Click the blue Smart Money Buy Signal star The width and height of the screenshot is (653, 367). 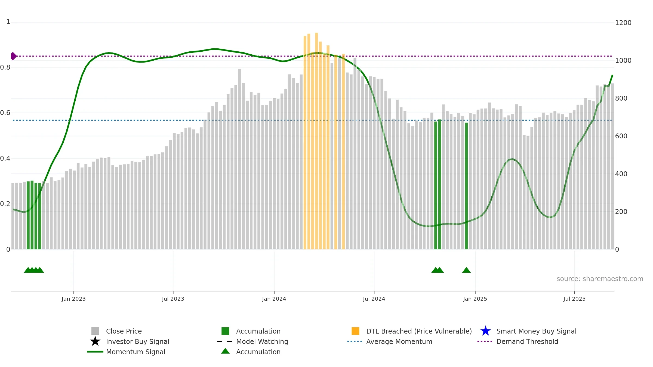(x=485, y=331)
